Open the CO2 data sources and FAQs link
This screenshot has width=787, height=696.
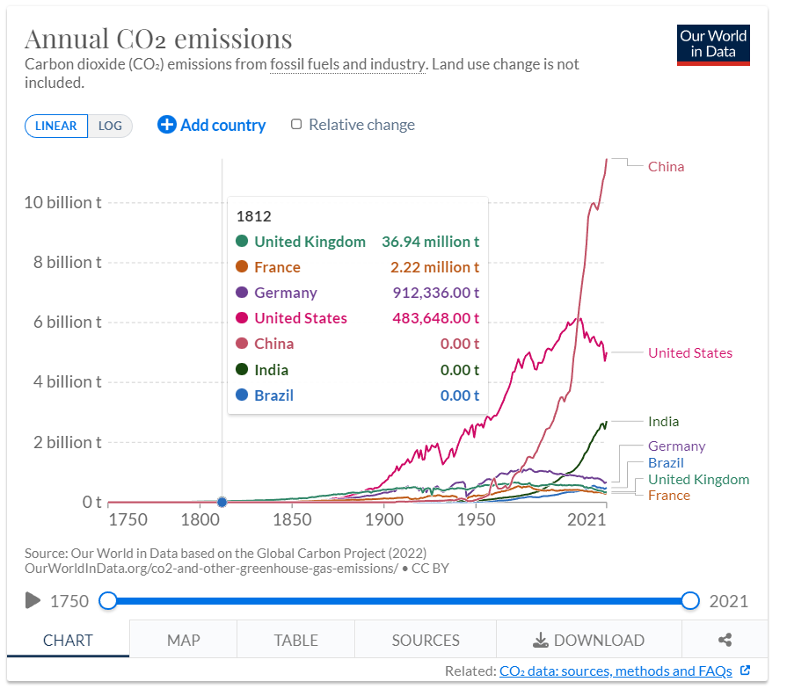[617, 671]
